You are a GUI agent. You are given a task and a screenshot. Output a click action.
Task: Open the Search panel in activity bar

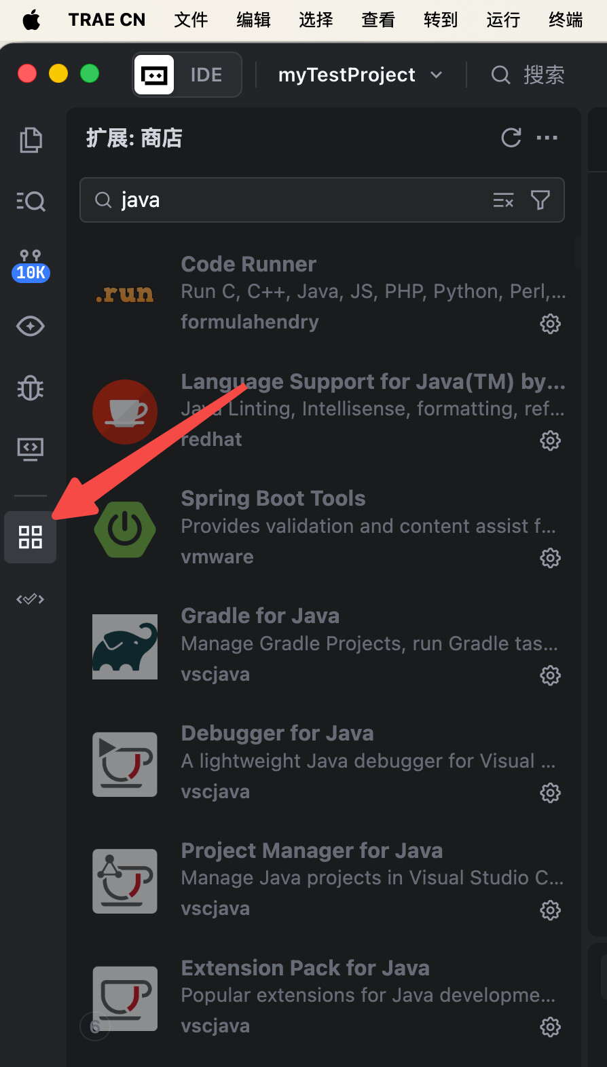[x=31, y=202]
